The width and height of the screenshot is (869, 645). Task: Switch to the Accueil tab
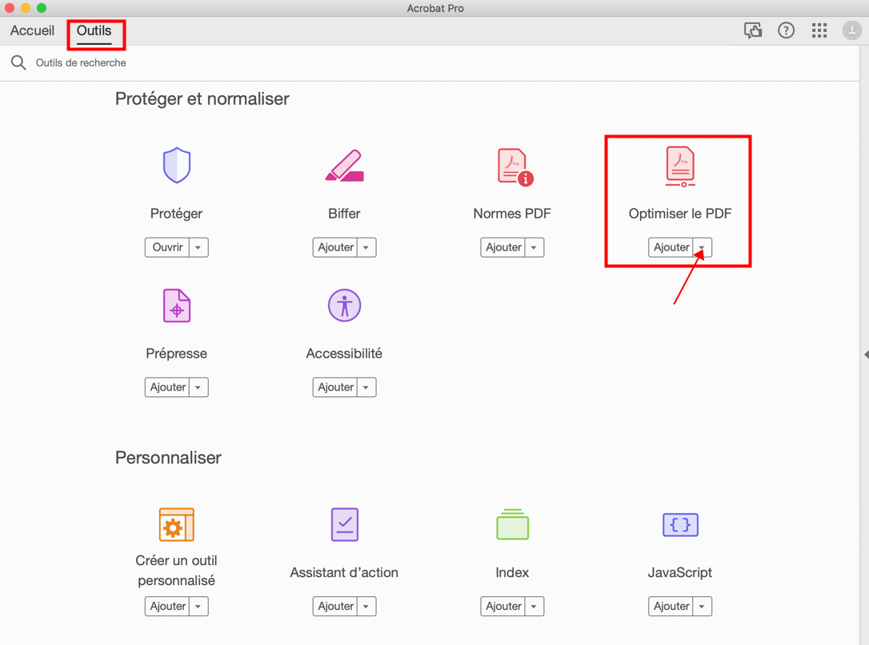point(32,30)
